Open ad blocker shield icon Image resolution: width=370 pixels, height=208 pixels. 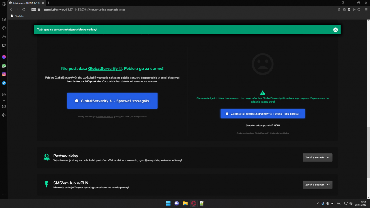[x=349, y=10]
